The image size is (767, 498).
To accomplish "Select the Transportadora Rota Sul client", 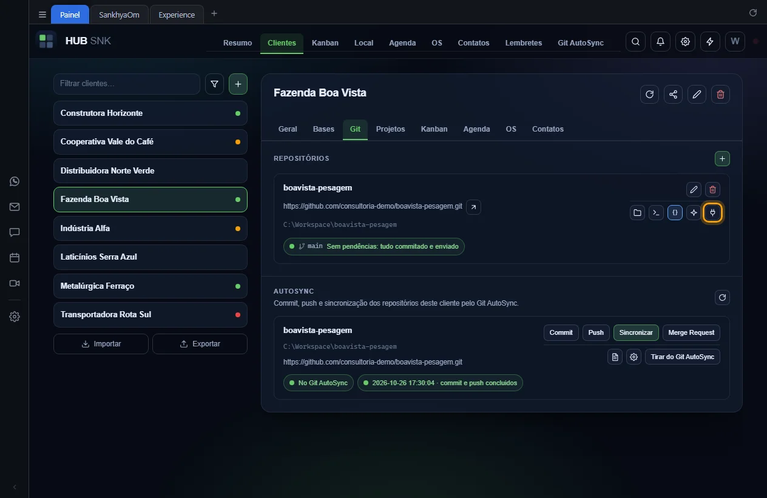I will point(150,315).
